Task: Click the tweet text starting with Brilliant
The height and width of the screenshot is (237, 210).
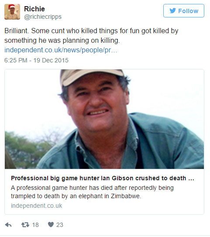Action: point(91,36)
